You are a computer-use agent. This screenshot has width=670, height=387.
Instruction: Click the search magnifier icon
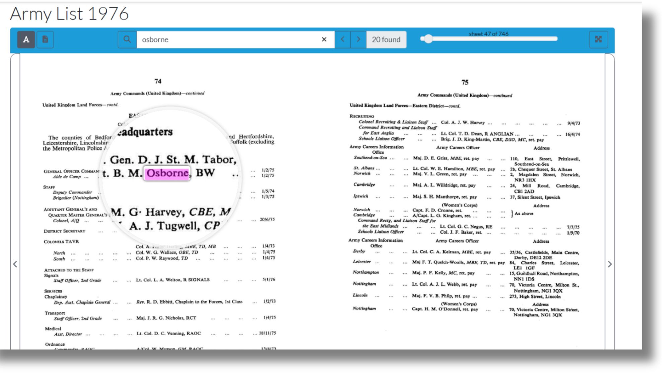[127, 39]
